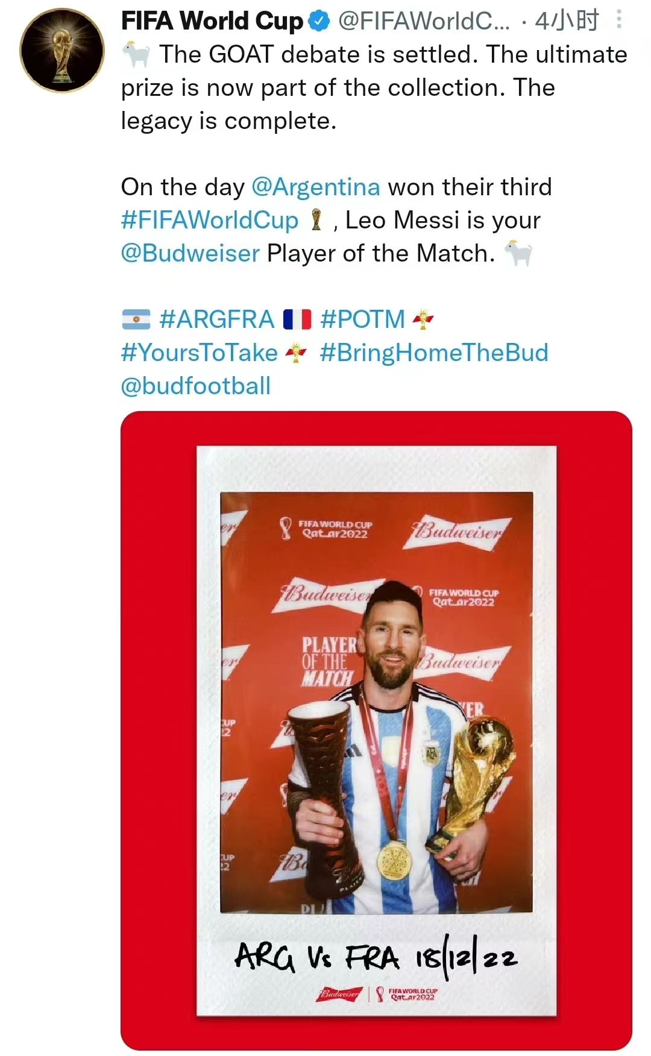Open the @FIFAWorldC... handle link
Image resolution: width=651 pixels, height=1056 pixels.
[423, 22]
